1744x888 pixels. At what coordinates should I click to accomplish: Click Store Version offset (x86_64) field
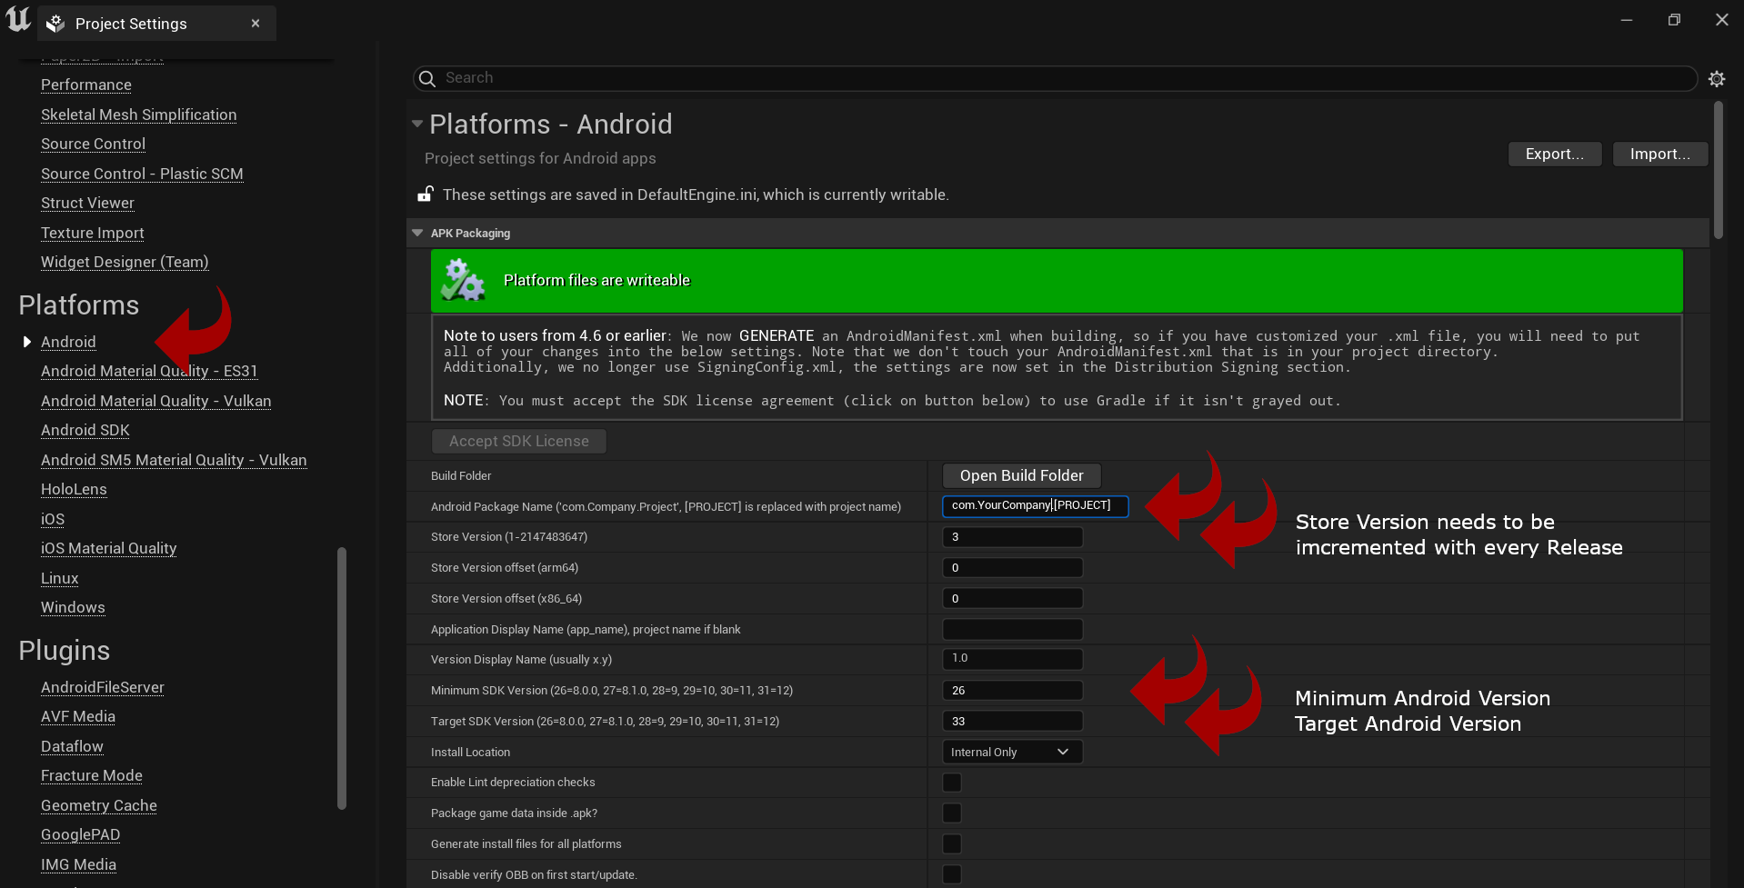click(1012, 599)
